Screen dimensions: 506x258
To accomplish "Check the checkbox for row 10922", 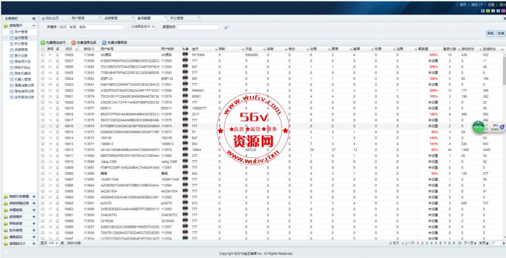I will pyautogui.click(x=43, y=90).
